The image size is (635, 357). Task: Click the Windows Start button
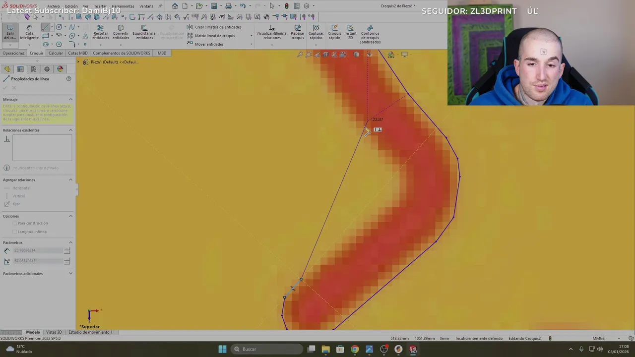coord(222,349)
